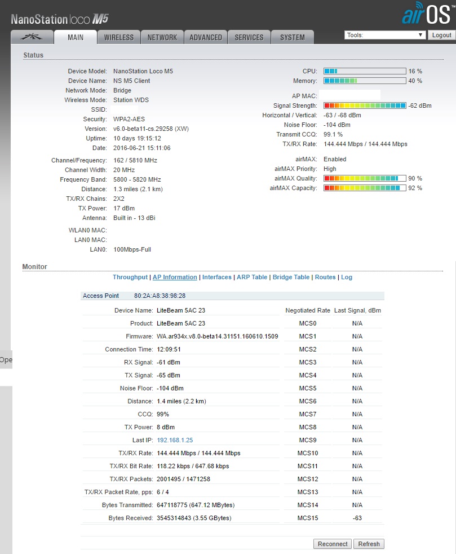Select RX Signal value '-61 dBm'

click(169, 363)
